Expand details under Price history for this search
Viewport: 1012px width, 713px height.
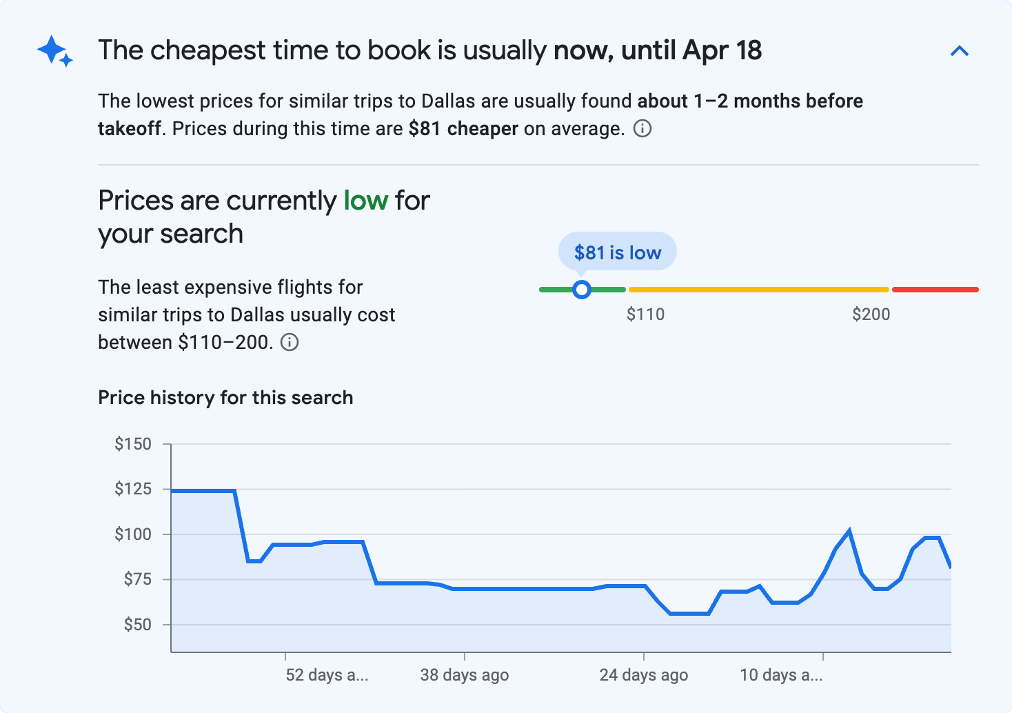225,397
